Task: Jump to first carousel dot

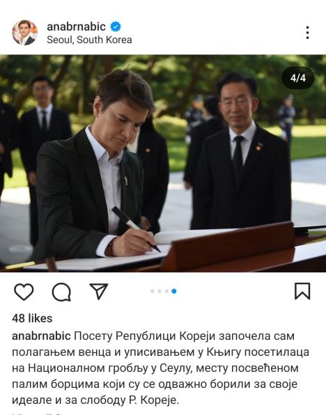Action: (x=153, y=291)
